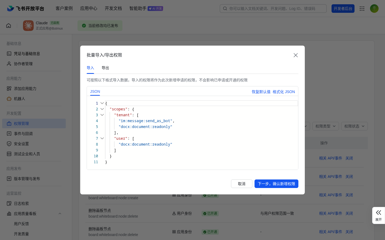Fold the "user" array on line 7
Screen dimensions: 385x240
(x=102, y=138)
